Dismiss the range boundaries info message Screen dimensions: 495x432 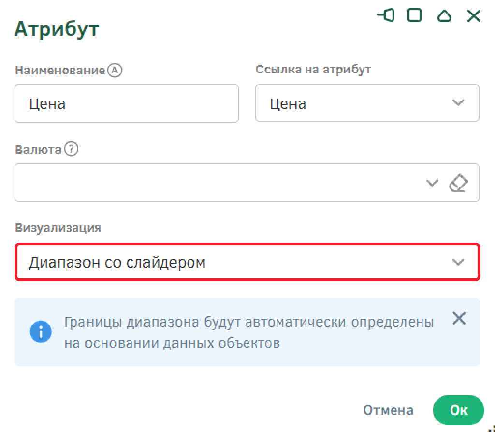tap(459, 318)
